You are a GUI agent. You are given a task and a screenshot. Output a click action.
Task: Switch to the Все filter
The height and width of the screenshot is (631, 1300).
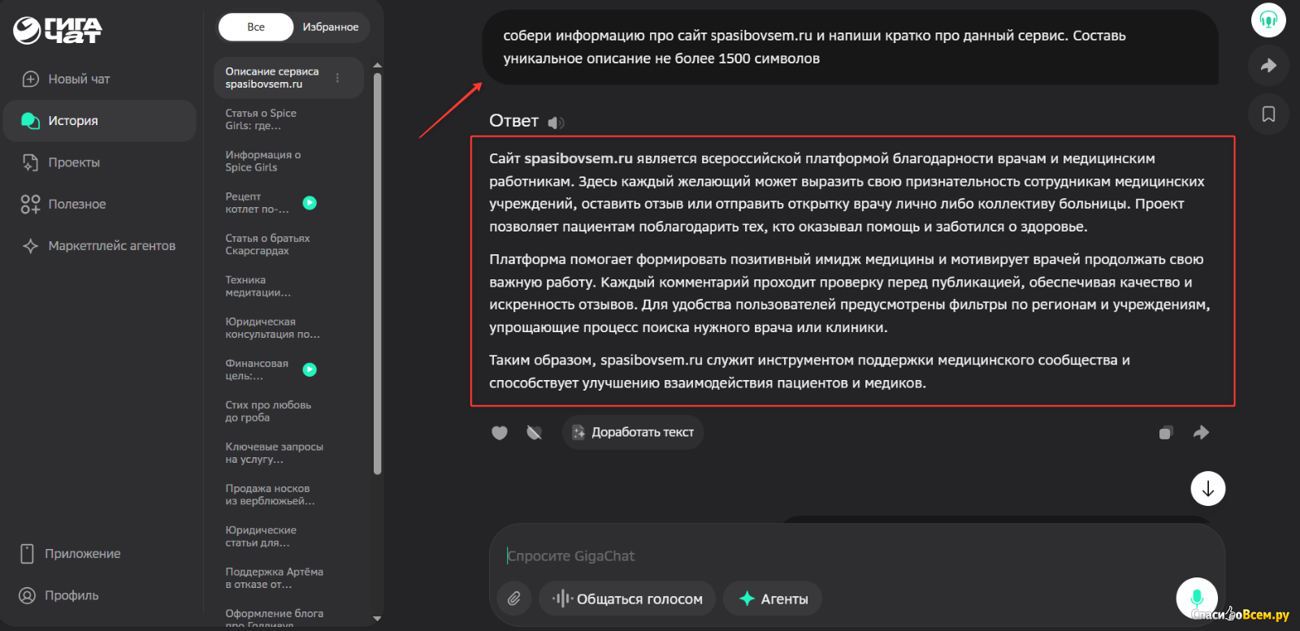256,27
